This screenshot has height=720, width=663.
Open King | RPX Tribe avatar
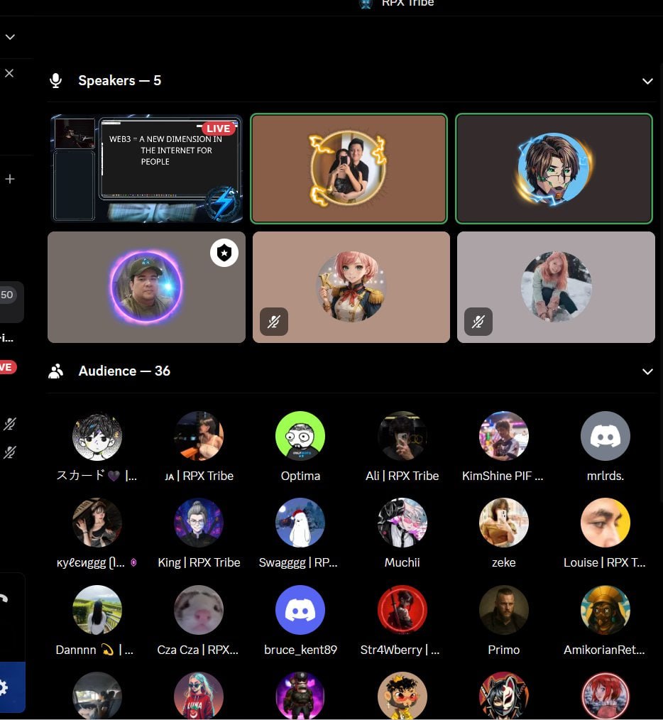198,523
